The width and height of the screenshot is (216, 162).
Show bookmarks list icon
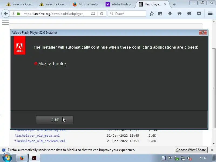click(160, 13)
